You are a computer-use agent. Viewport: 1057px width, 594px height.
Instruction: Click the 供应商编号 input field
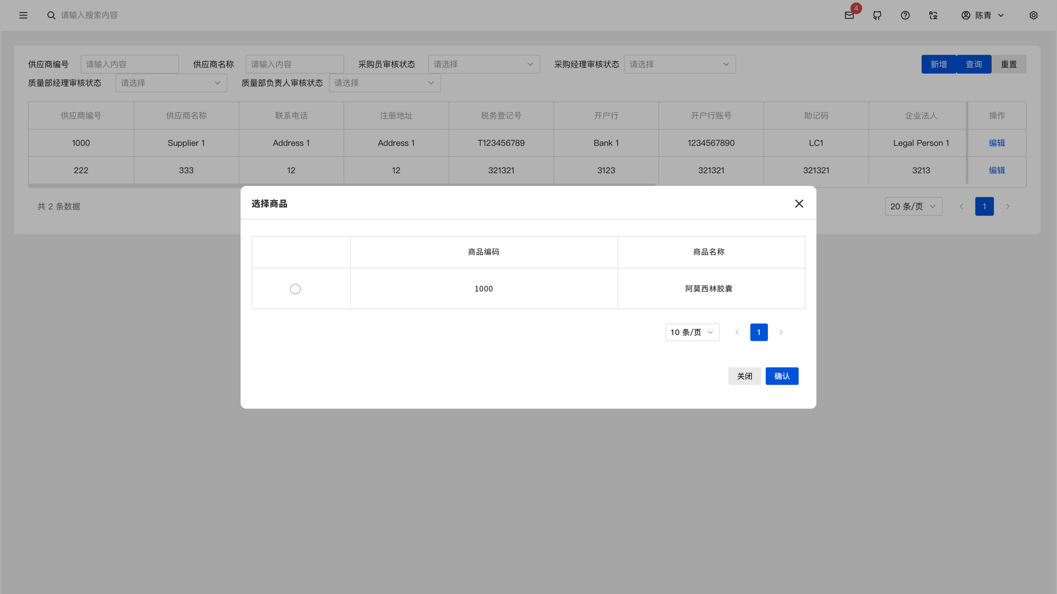129,64
